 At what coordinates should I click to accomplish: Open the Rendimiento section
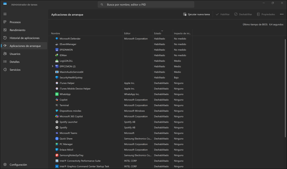[x=17, y=30]
